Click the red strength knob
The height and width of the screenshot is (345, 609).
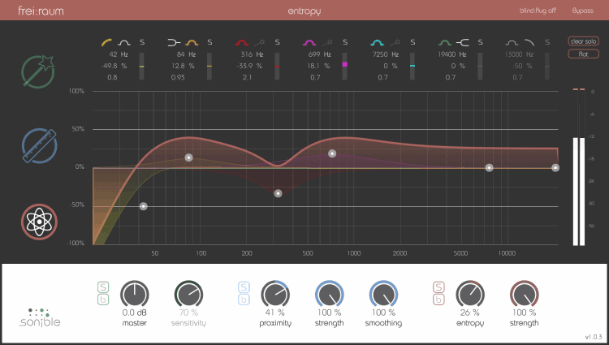click(525, 295)
